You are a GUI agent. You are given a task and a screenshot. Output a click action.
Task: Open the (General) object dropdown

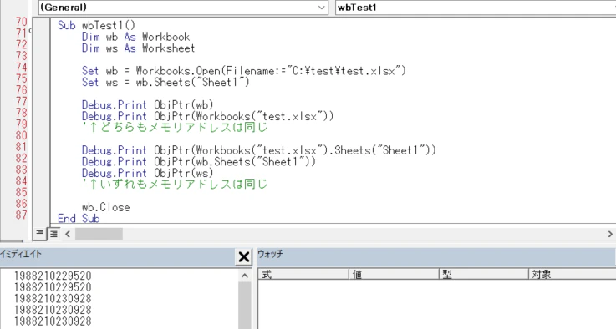click(183, 8)
